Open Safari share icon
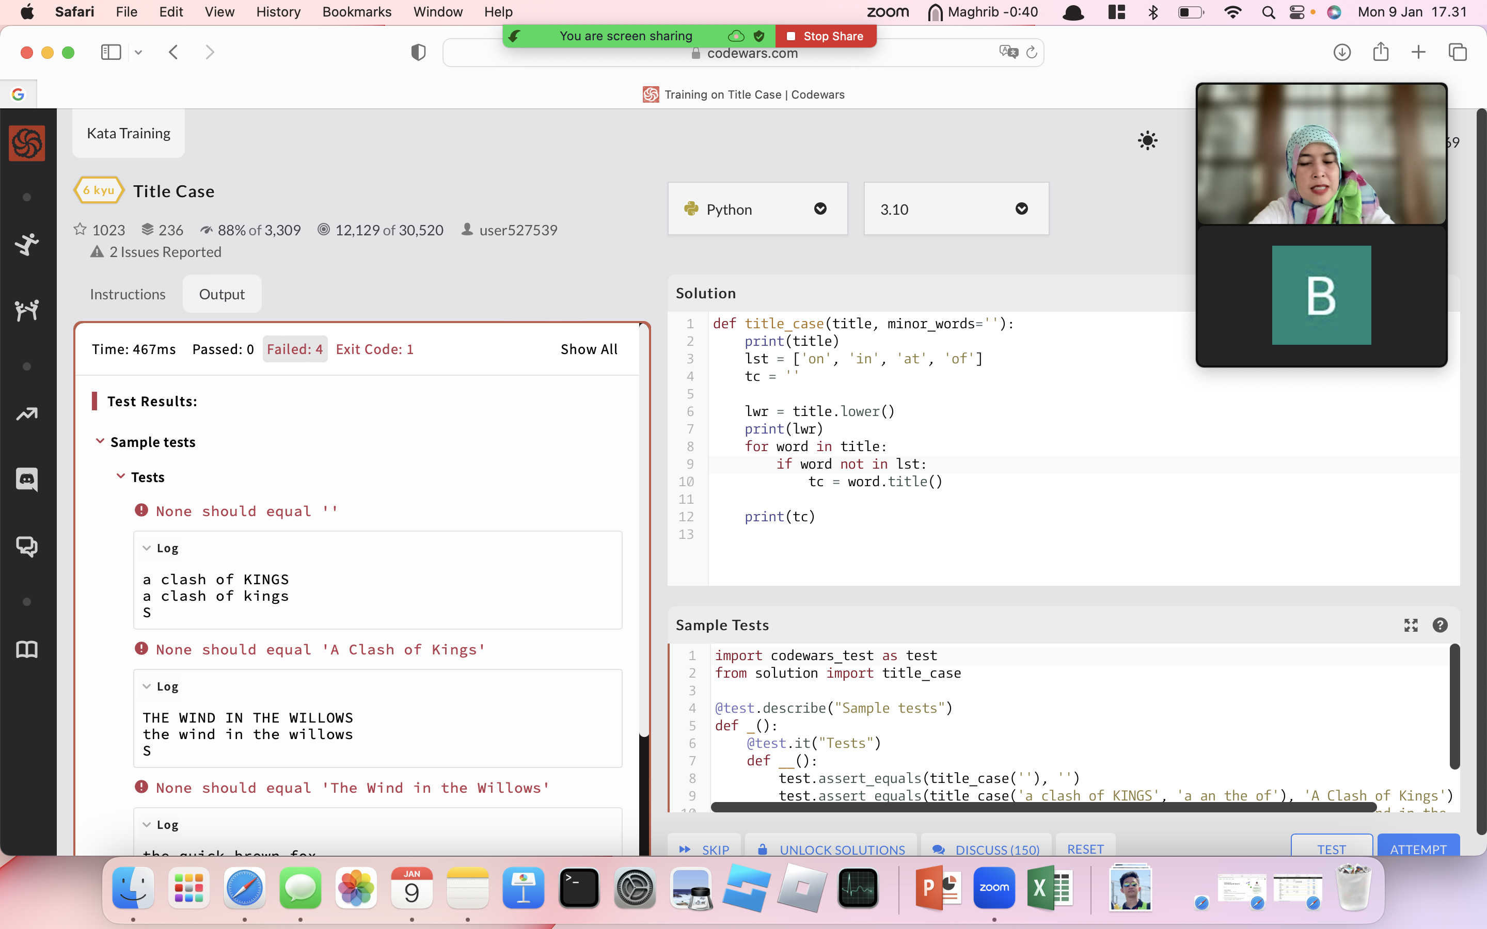The width and height of the screenshot is (1487, 929). [x=1381, y=52]
